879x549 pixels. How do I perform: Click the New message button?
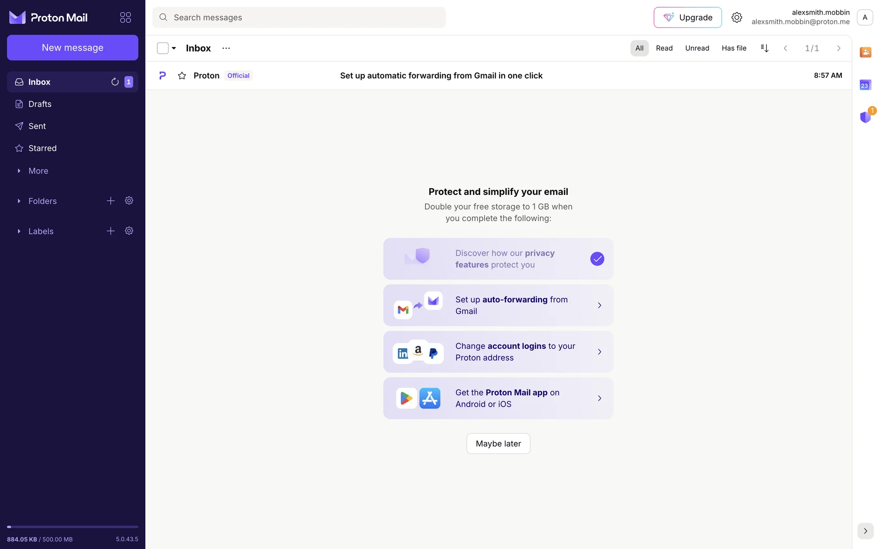[x=72, y=48]
